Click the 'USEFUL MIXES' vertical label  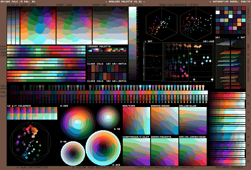pos(248,20)
